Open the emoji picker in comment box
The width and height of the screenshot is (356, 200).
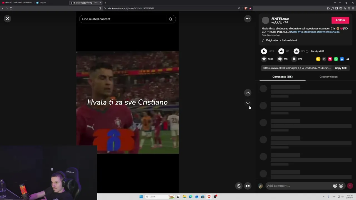click(x=341, y=186)
